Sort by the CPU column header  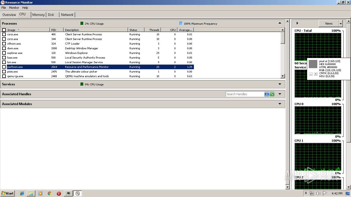tap(169, 30)
